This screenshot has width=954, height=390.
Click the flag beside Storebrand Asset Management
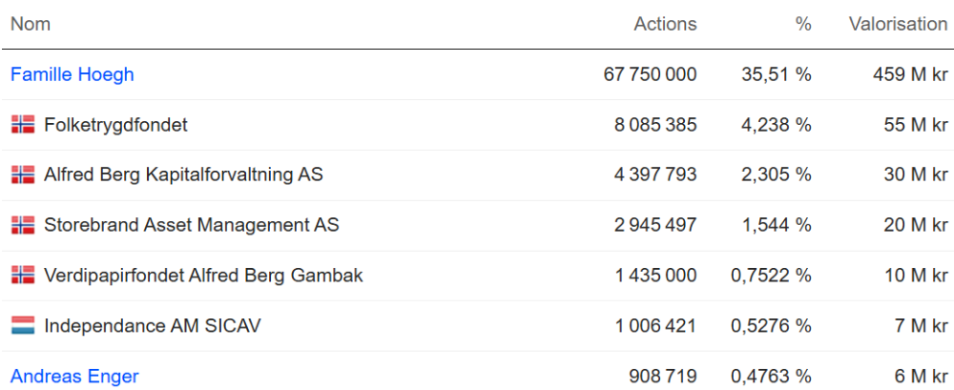(x=23, y=225)
